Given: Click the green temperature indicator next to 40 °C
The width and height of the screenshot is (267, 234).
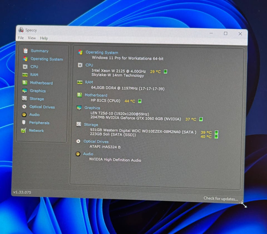Looking at the screenshot, I should [216, 137].
